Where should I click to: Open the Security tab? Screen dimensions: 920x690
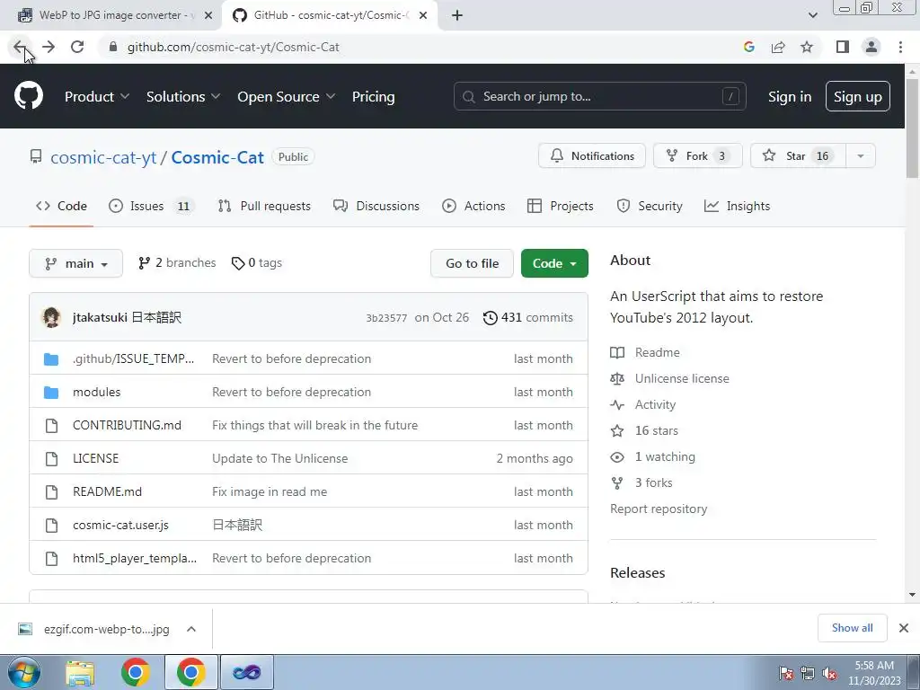[650, 206]
